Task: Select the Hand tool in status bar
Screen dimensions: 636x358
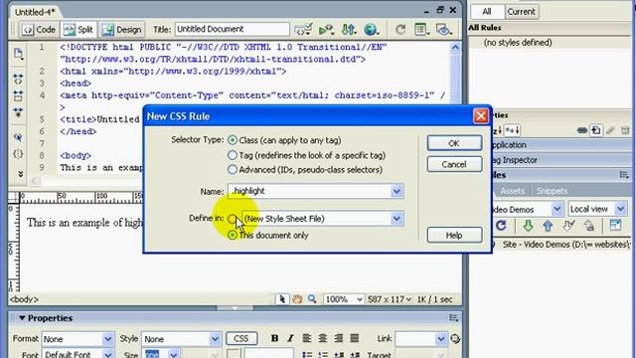Action: (297, 299)
